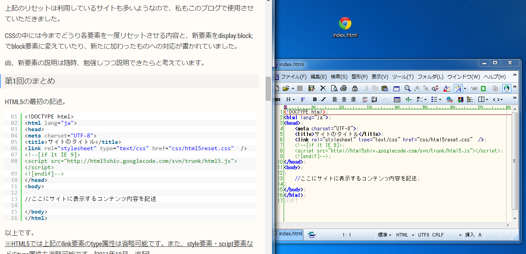Insert an HTML comment tag icon

[409, 99]
